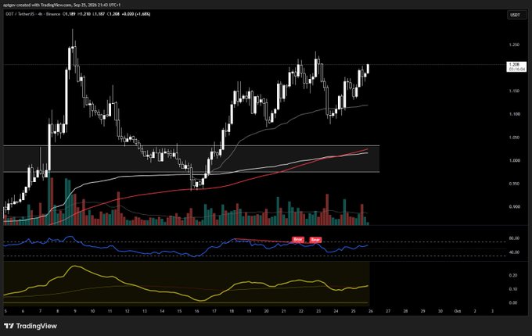532x336 pixels.
Task: Click the 0.10 lower indicator scale label
Action: point(513,289)
